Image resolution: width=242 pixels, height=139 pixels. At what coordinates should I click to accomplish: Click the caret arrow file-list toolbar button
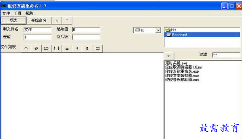[26, 49]
